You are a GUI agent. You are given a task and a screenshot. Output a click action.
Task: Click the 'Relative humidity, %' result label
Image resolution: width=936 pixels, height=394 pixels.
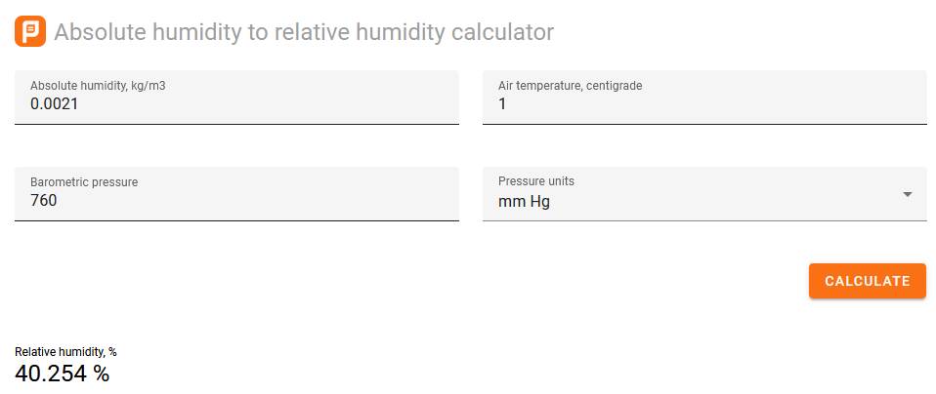pos(65,352)
